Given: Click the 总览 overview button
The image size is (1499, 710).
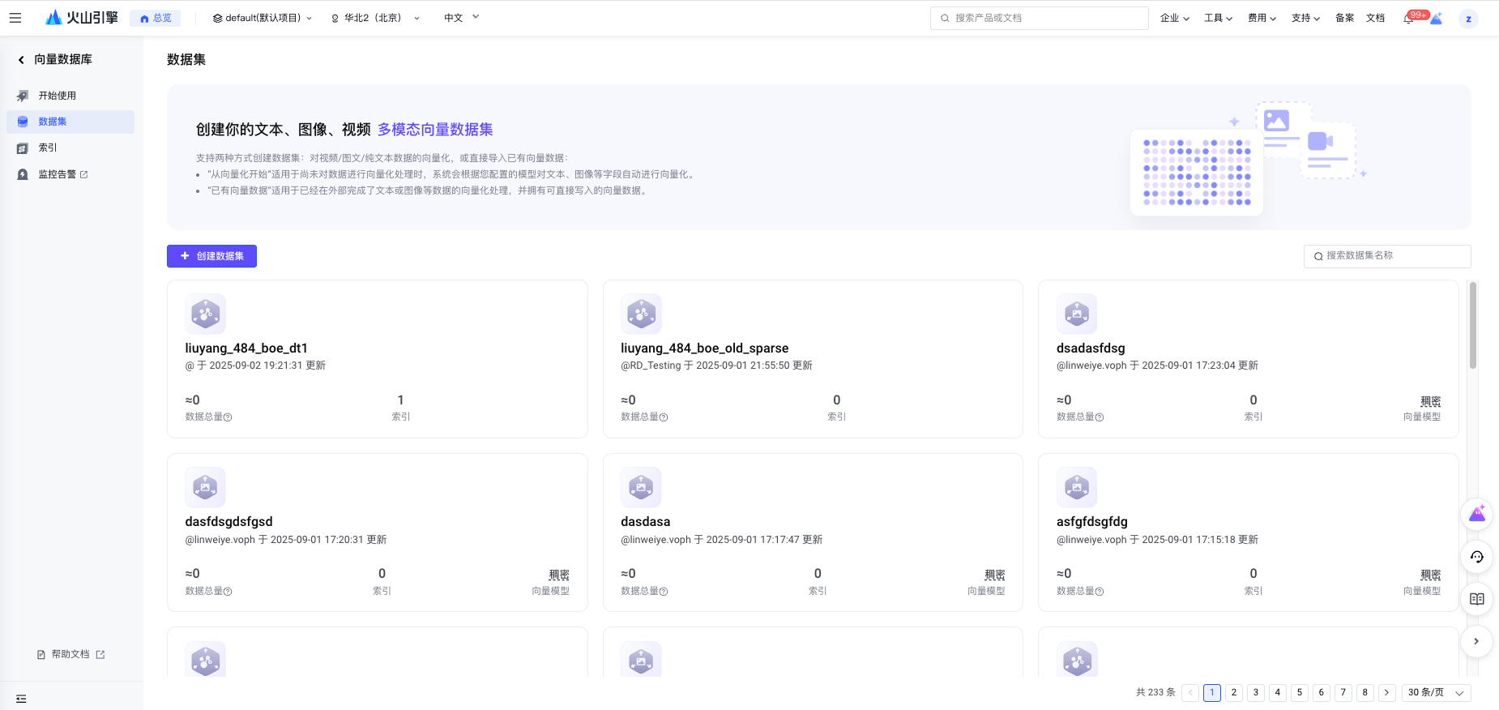Looking at the screenshot, I should pyautogui.click(x=156, y=18).
